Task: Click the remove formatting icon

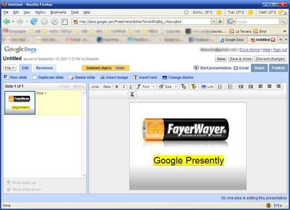Action: click(132, 95)
